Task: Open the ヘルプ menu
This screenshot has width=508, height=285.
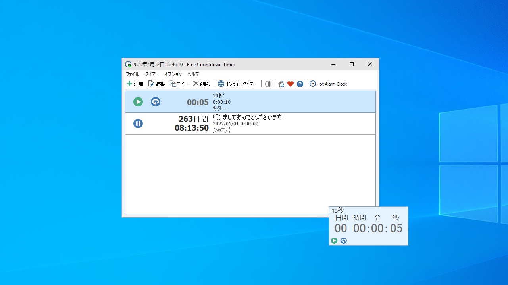Action: click(193, 74)
